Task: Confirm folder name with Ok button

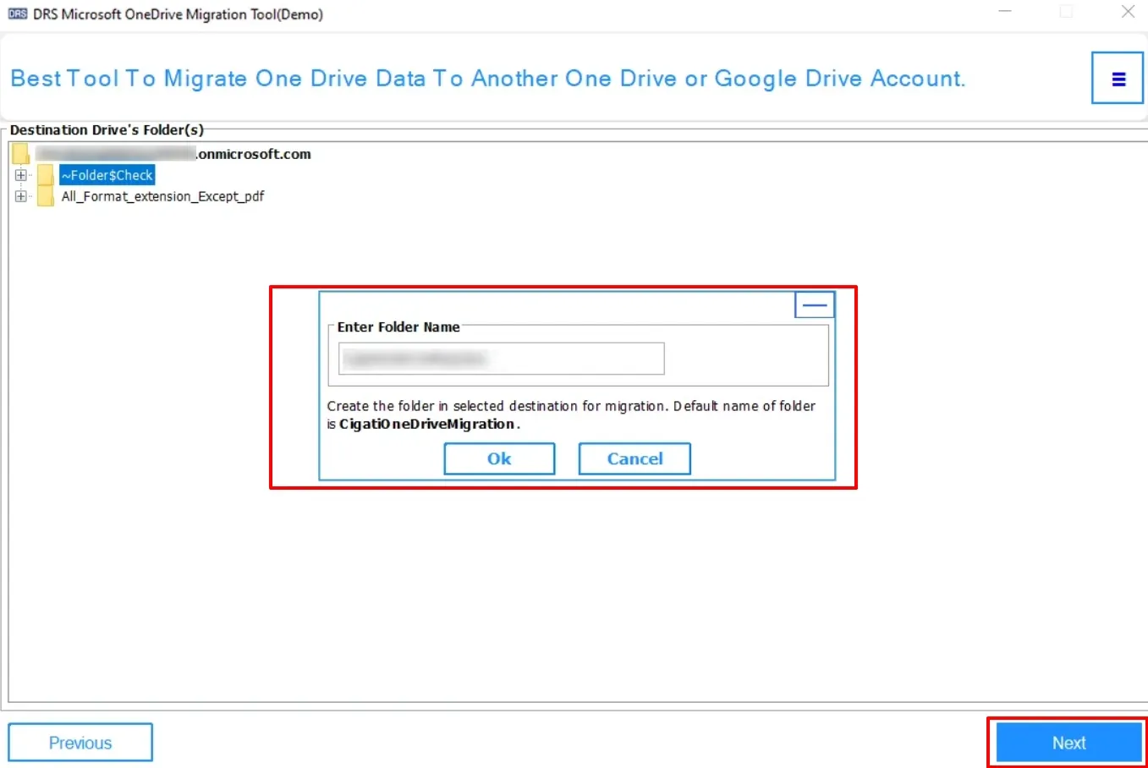Action: pyautogui.click(x=499, y=458)
